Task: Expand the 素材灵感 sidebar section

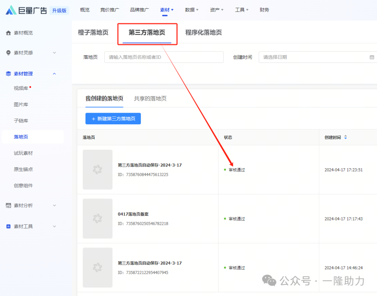Action: (54, 53)
